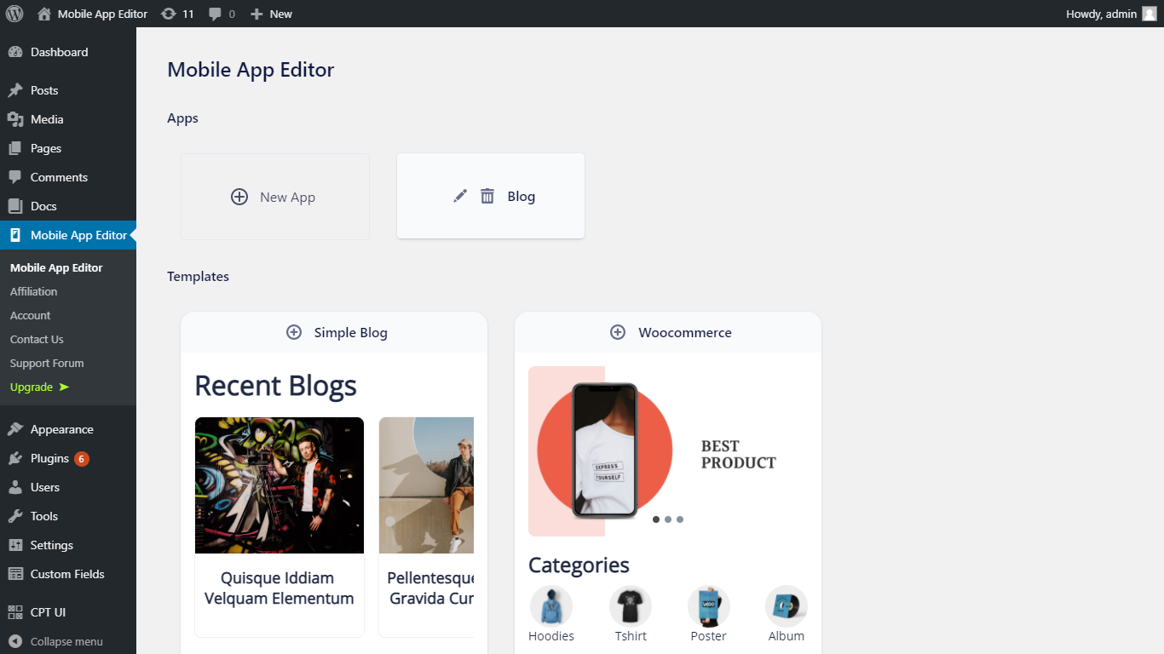Click the Woocommerce template plus icon
This screenshot has width=1164, height=654.
pos(618,332)
